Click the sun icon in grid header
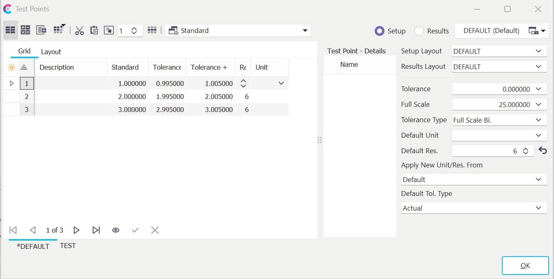 [11, 68]
